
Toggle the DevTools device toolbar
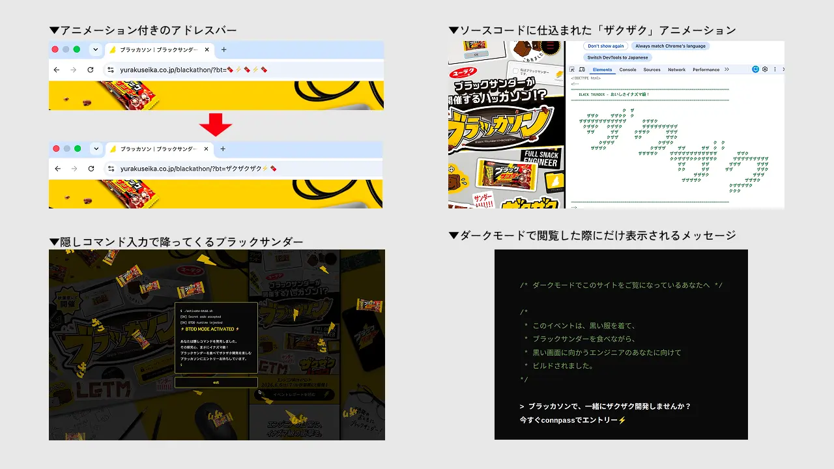[581, 70]
